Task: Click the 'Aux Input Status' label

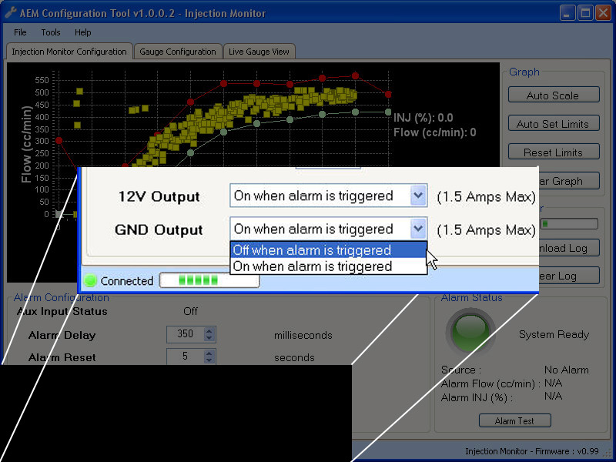Action: (x=62, y=312)
